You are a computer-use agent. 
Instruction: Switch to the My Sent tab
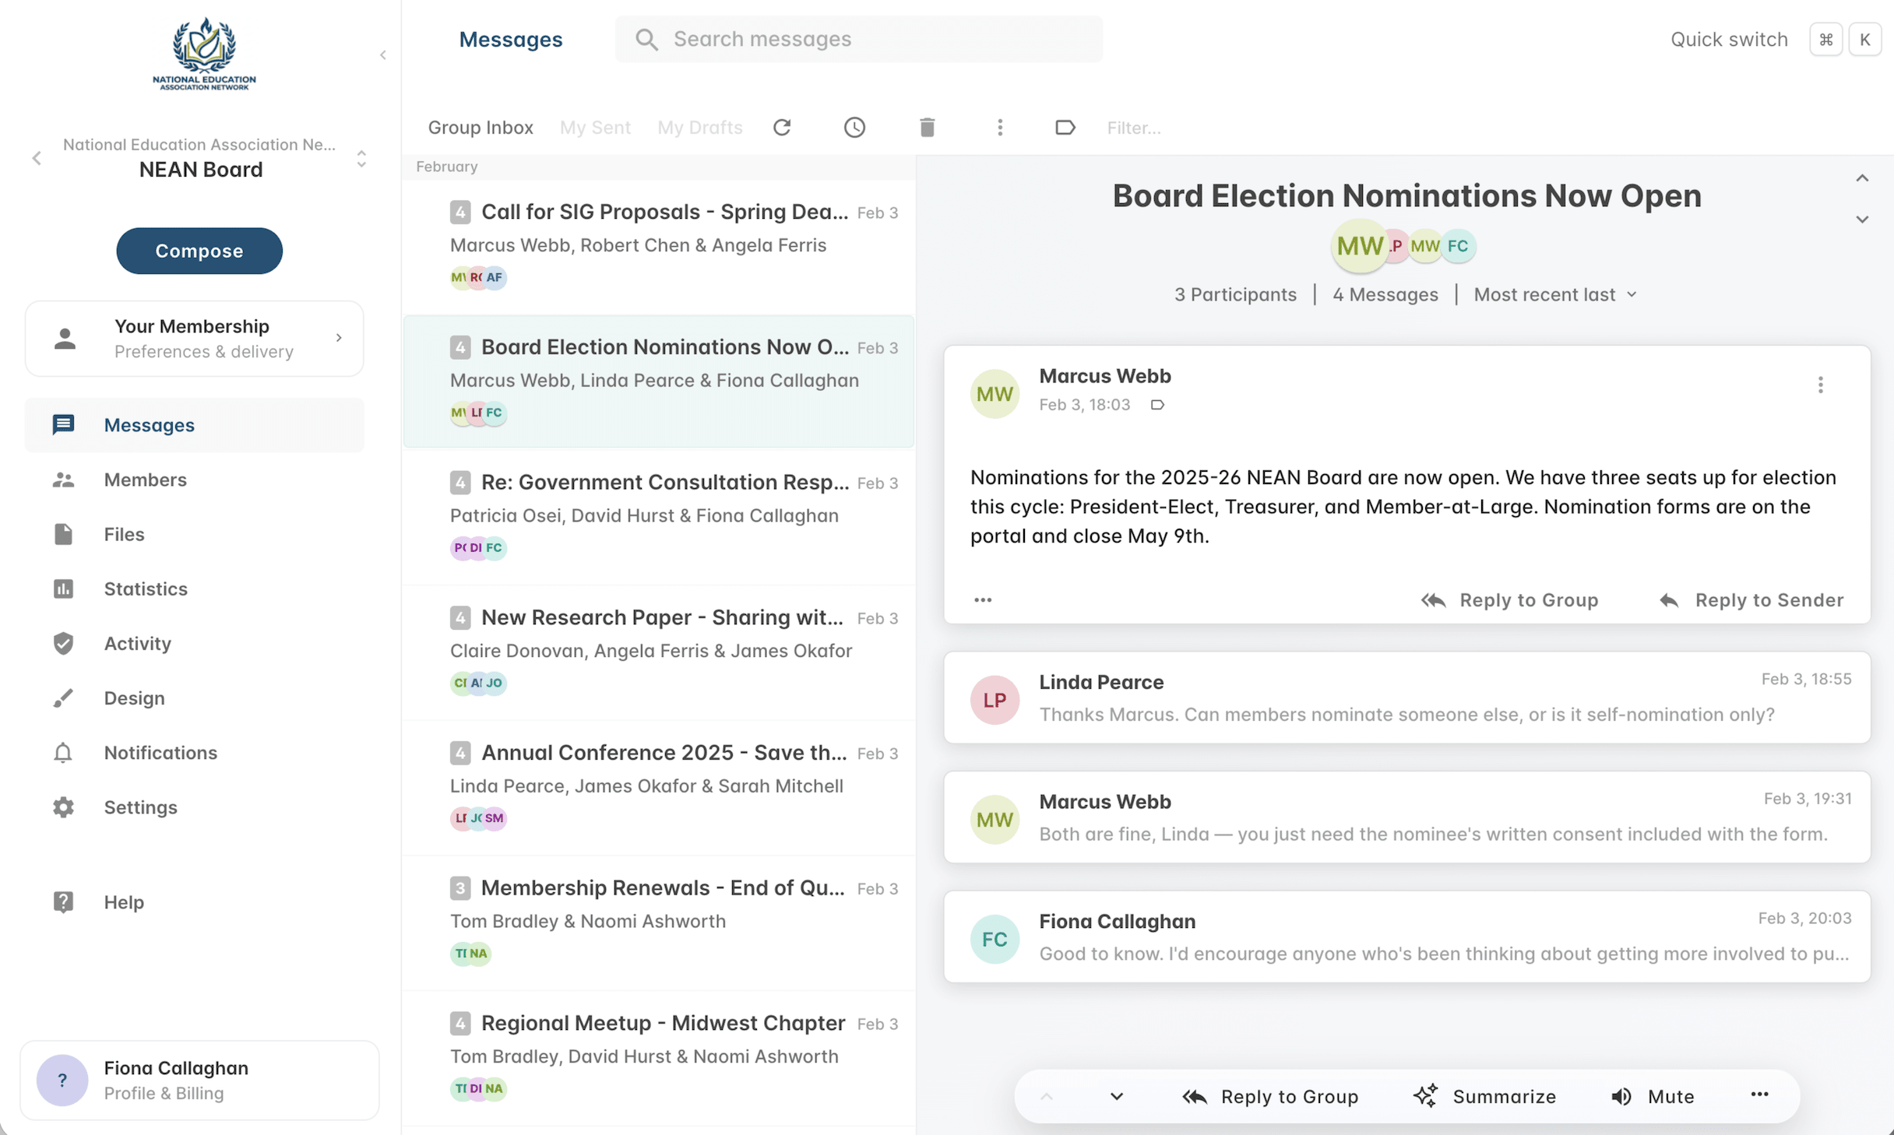[x=595, y=127]
